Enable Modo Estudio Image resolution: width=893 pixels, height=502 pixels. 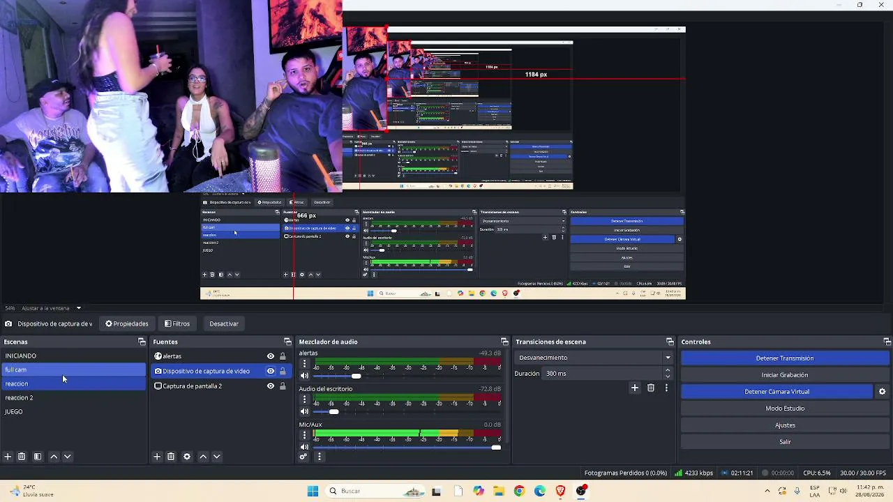(785, 409)
